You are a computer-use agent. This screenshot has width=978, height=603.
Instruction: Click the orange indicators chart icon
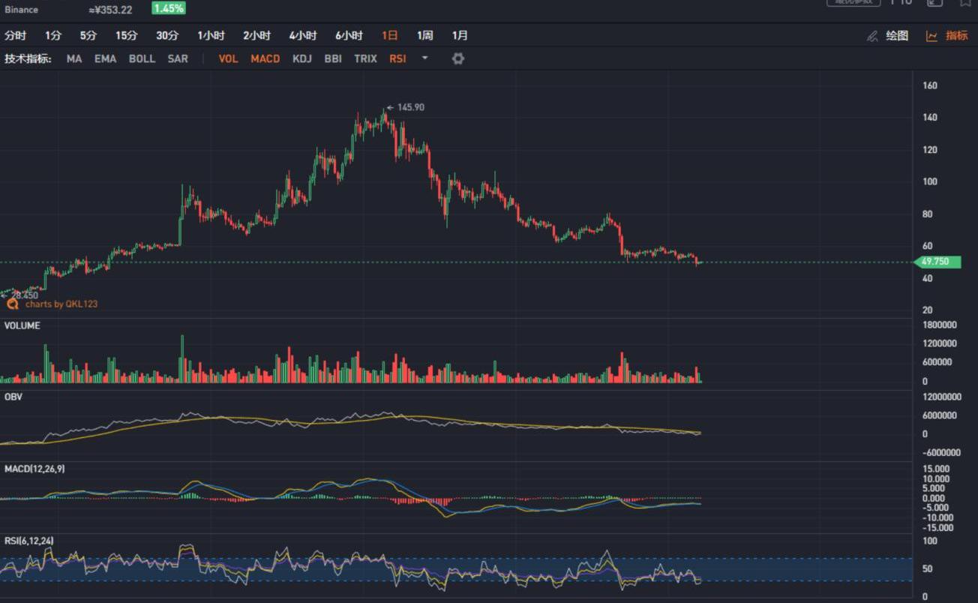point(932,36)
